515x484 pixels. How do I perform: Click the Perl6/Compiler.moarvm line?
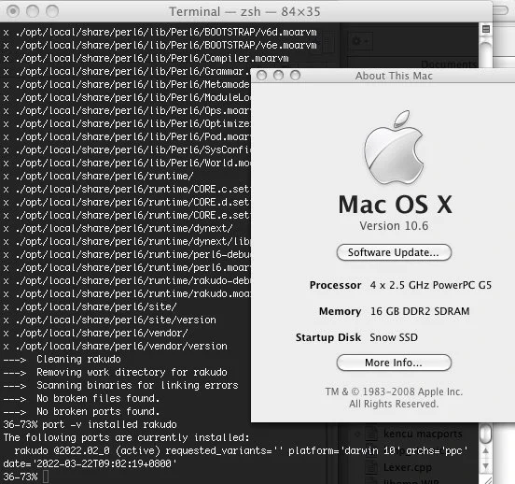(x=146, y=58)
